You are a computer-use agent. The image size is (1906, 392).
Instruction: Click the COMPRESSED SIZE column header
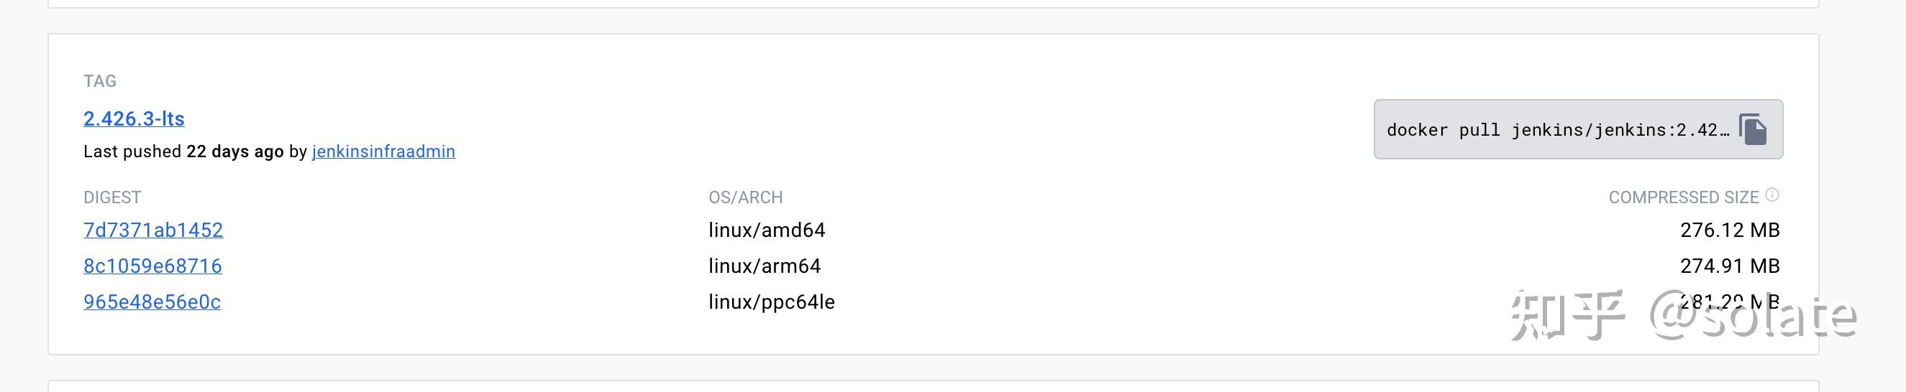coord(1682,198)
